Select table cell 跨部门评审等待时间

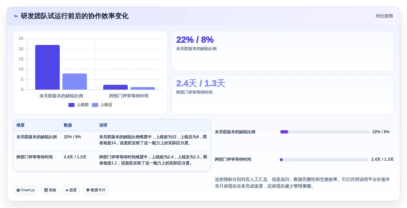click(35, 157)
